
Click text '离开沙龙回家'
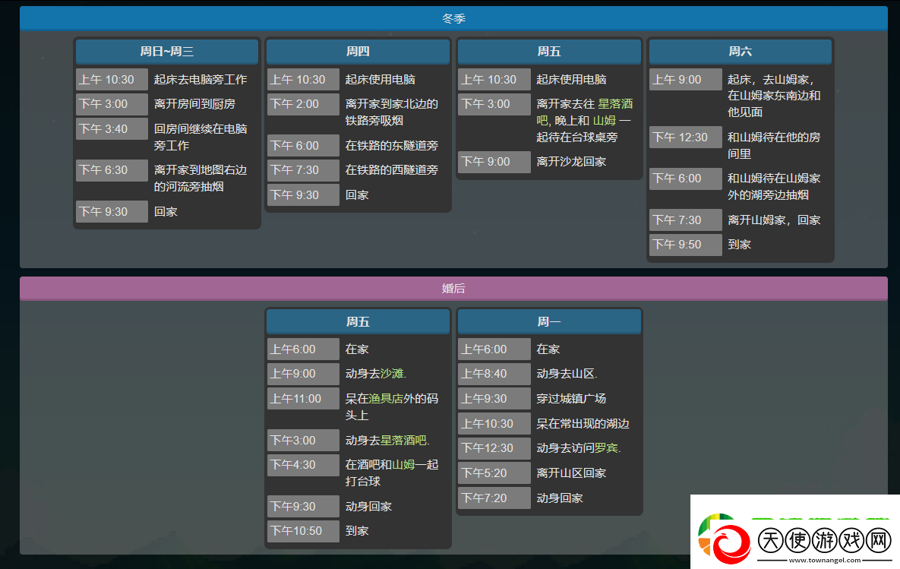571,162
